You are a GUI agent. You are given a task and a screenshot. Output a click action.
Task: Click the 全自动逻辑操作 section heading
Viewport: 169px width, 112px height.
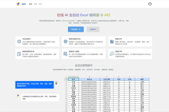84,65
